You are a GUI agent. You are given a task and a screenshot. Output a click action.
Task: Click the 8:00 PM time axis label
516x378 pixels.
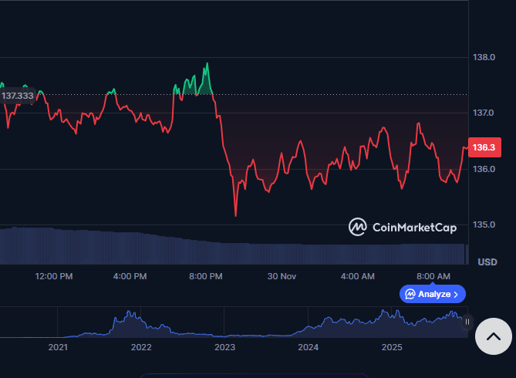[x=206, y=276]
